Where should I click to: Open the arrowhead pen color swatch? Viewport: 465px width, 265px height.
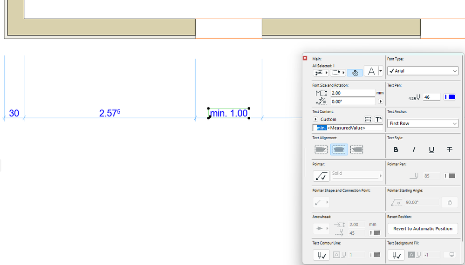[x=375, y=233]
